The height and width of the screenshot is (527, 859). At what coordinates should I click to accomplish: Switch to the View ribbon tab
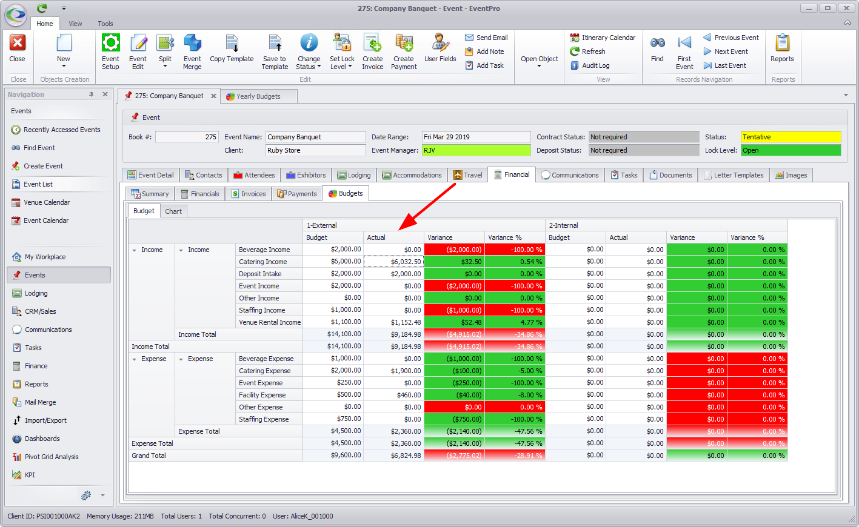(75, 24)
